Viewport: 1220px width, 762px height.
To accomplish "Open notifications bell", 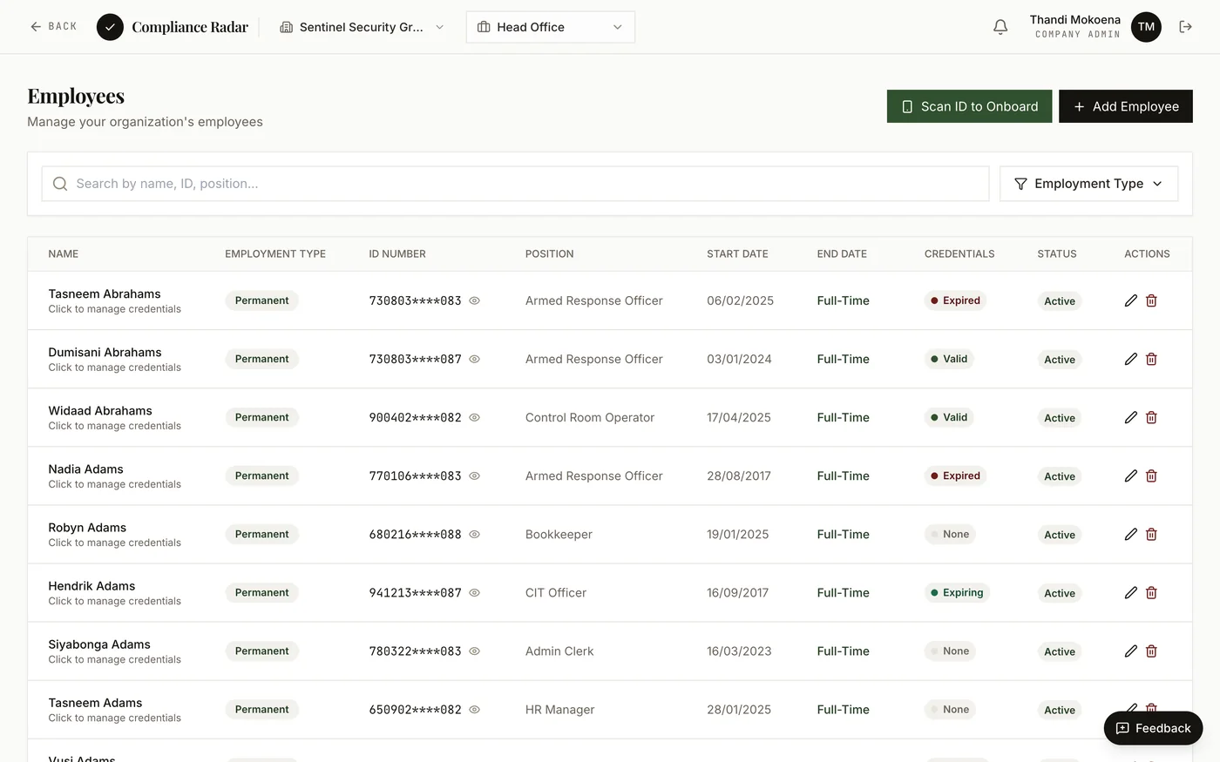I will pyautogui.click(x=1000, y=27).
